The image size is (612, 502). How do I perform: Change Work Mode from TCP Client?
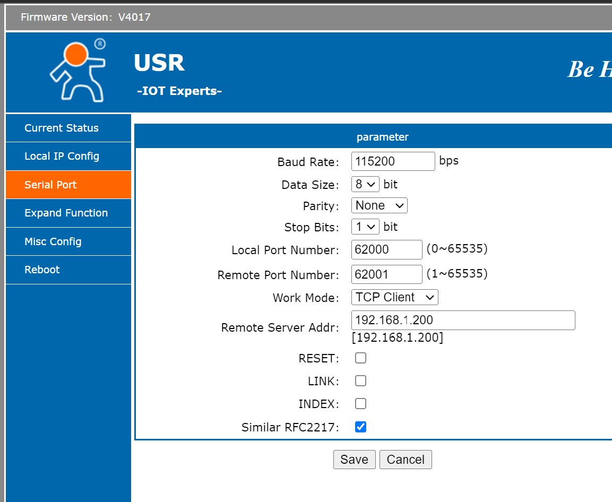(394, 297)
